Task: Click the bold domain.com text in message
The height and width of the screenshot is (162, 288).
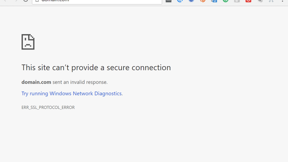Action: (36, 82)
